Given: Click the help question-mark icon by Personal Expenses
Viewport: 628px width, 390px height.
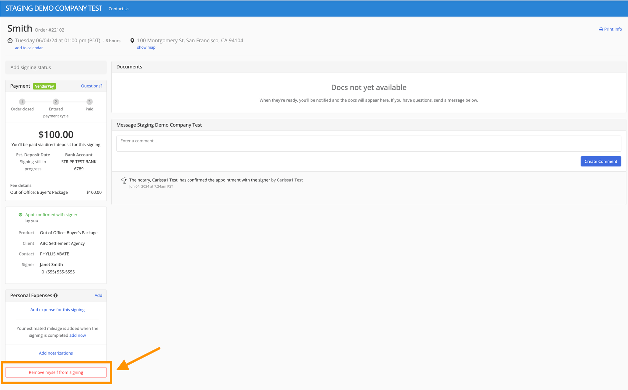Looking at the screenshot, I should click(56, 295).
